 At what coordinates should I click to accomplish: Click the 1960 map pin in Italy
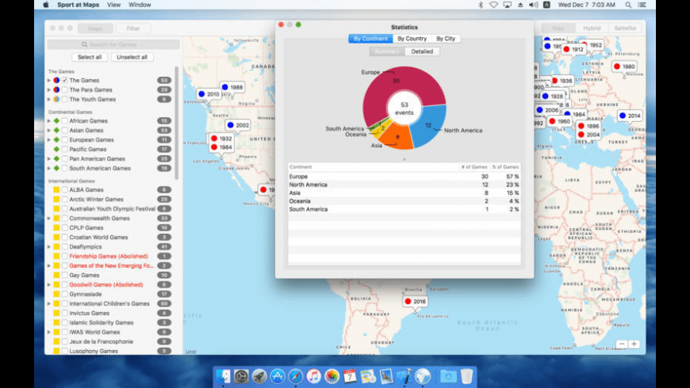coord(560,121)
